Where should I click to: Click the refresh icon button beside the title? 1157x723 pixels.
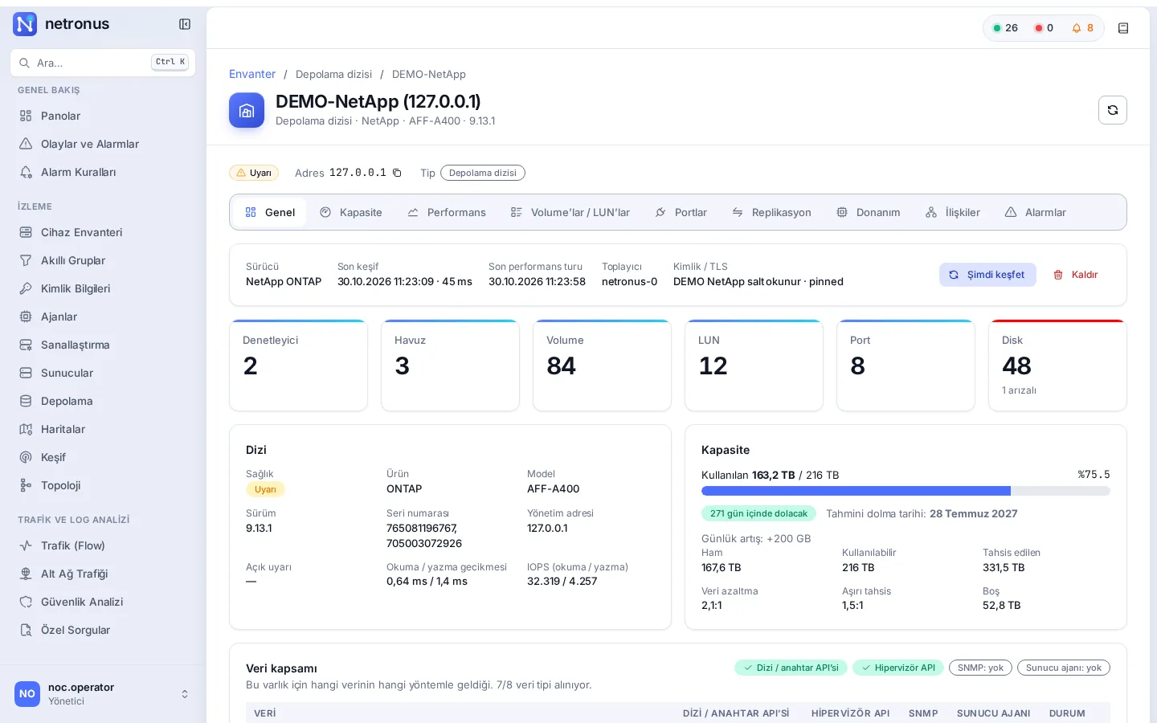(1113, 110)
